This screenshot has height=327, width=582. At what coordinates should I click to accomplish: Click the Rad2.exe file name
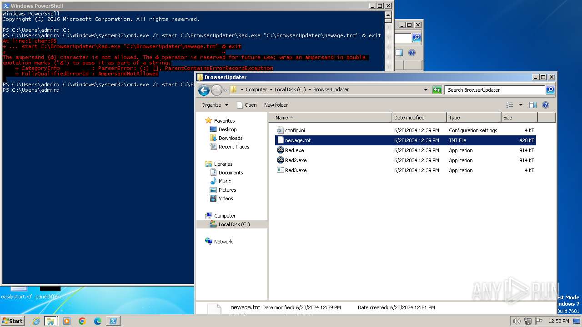(x=296, y=160)
